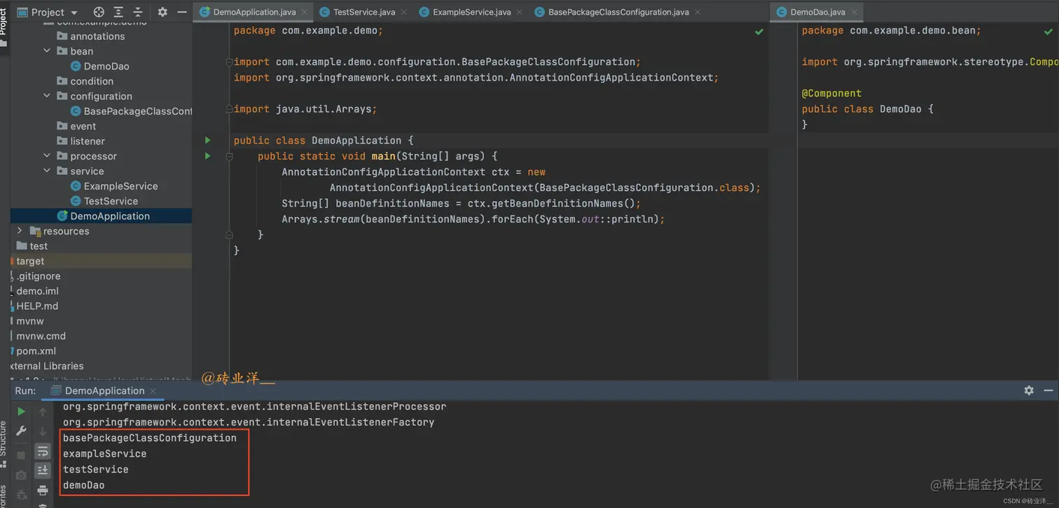Click the print icon in Run toolbar
This screenshot has width=1059, height=508.
coord(43,490)
